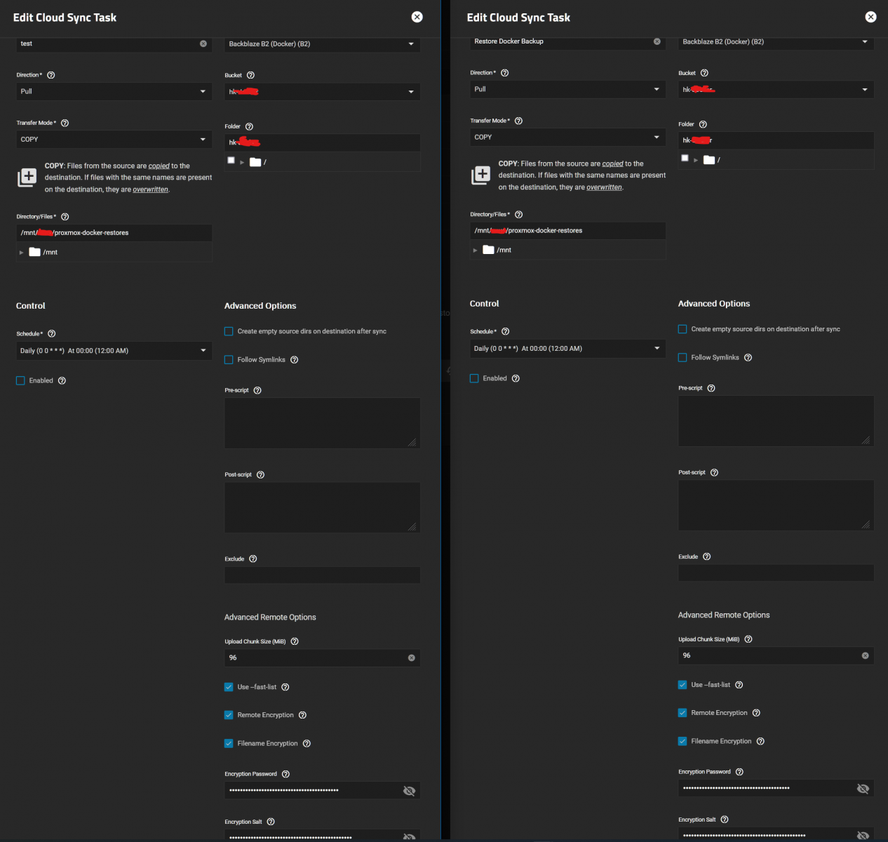Open Directory/Files help icon in right dialog
This screenshot has width=888, height=842.
point(518,215)
